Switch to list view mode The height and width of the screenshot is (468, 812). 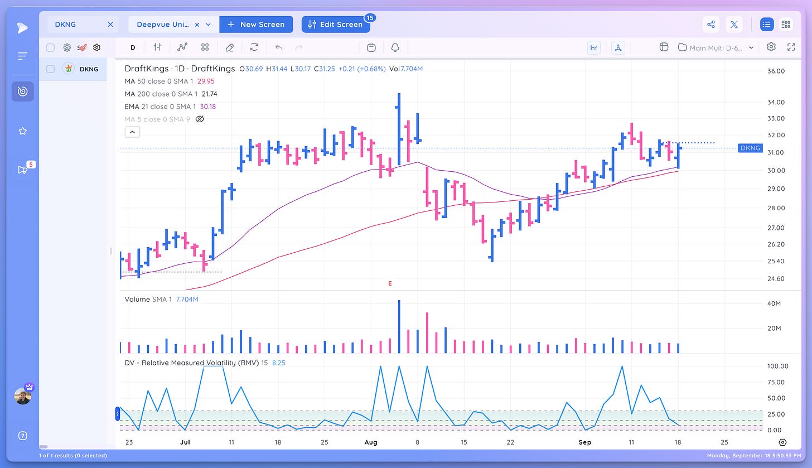pos(767,25)
